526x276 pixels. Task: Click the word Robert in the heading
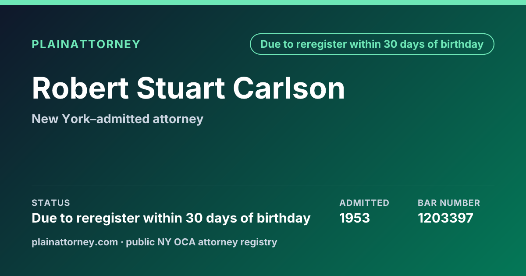click(80, 88)
